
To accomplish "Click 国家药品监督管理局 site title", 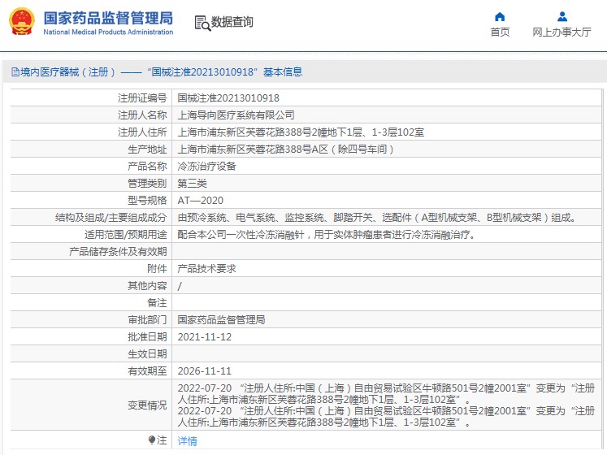I will [108, 18].
